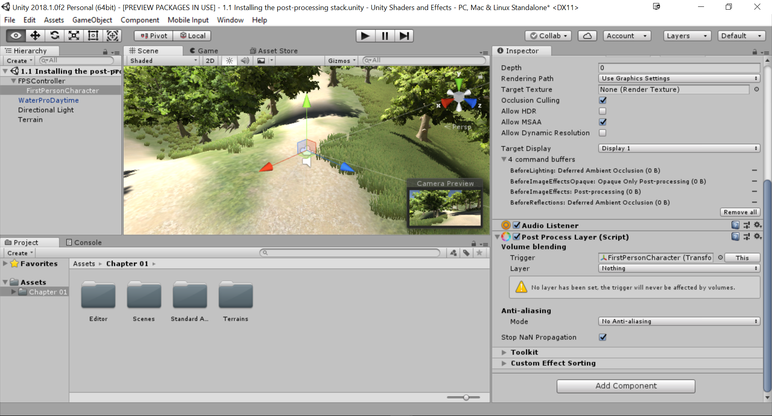Open Target Texture object picker circle

(757, 89)
